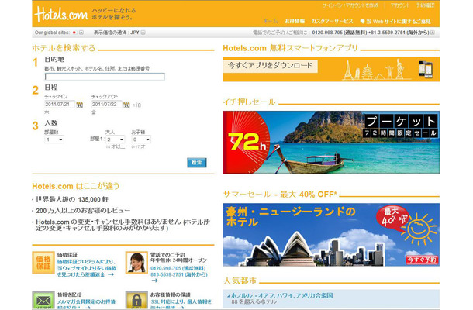Click the Hotels.com logo
Screen dimensions: 473x310
tap(61, 14)
